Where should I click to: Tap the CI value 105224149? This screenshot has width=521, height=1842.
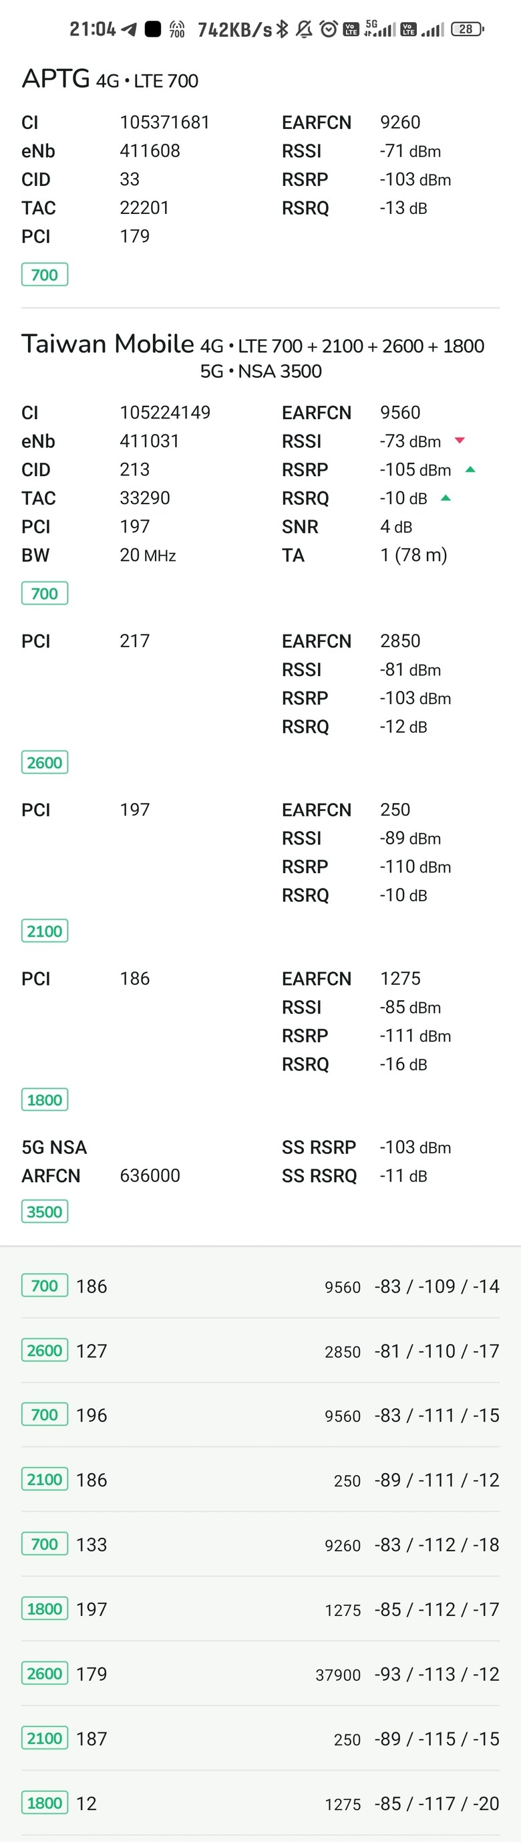click(x=165, y=413)
